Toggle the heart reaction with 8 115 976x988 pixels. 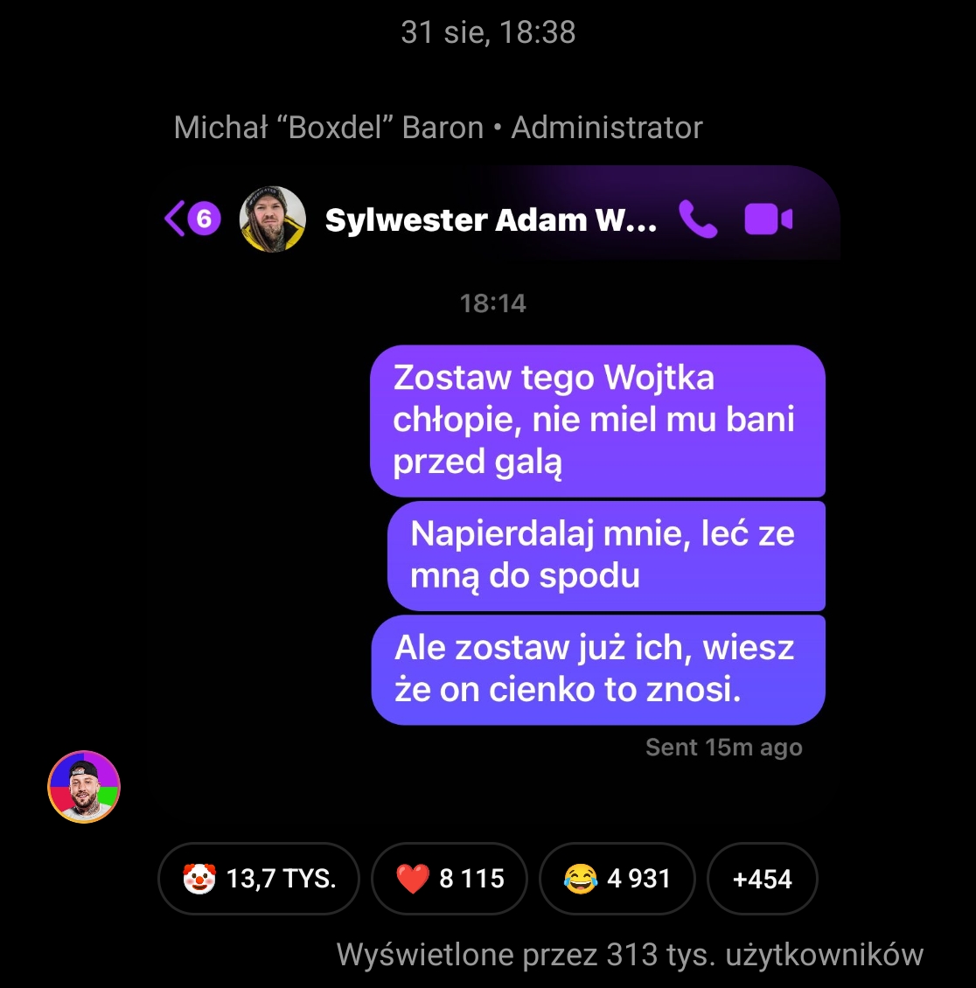[450, 879]
